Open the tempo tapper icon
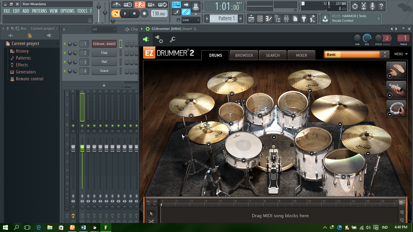 coord(313,19)
